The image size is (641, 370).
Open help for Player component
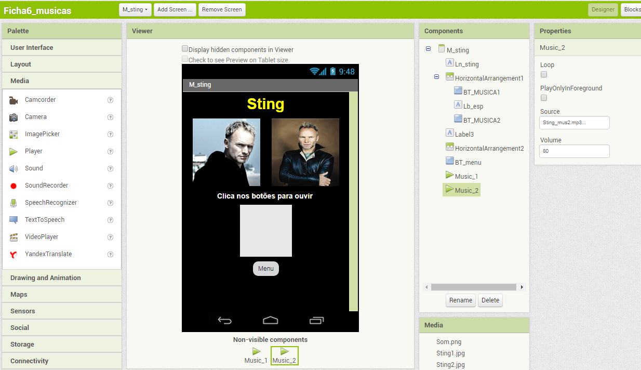point(110,151)
